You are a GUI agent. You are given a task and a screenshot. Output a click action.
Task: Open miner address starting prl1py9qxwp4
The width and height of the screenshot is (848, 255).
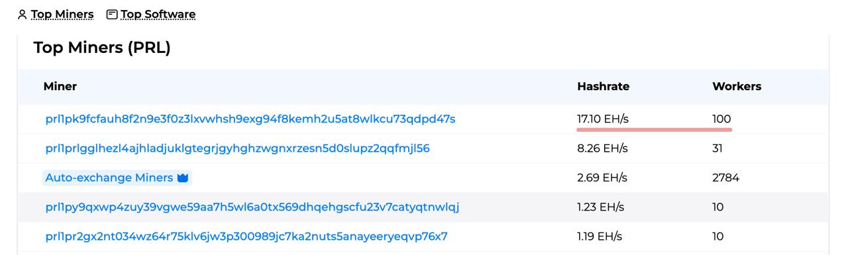tap(252, 207)
